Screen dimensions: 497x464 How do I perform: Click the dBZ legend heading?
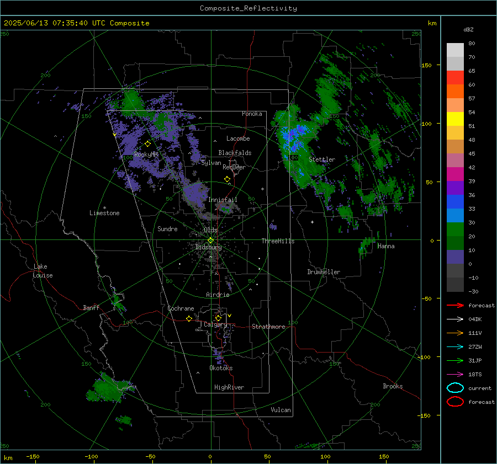coord(468,29)
